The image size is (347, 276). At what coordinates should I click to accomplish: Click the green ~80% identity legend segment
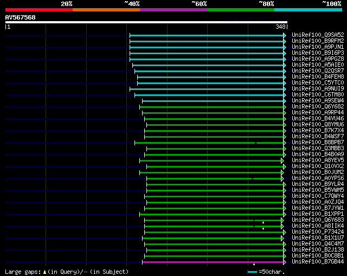click(x=241, y=10)
